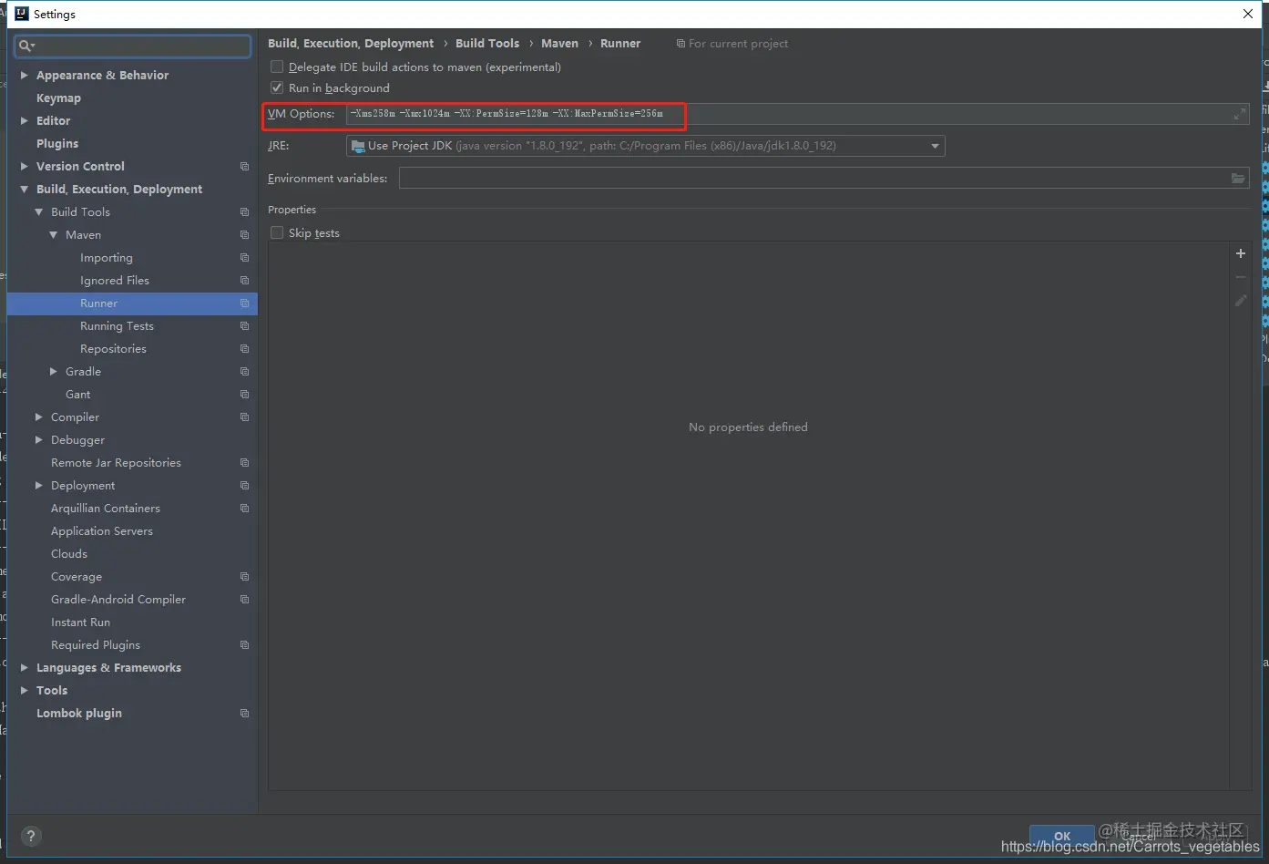
Task: Expand the Tools node arrow
Action: (x=25, y=691)
